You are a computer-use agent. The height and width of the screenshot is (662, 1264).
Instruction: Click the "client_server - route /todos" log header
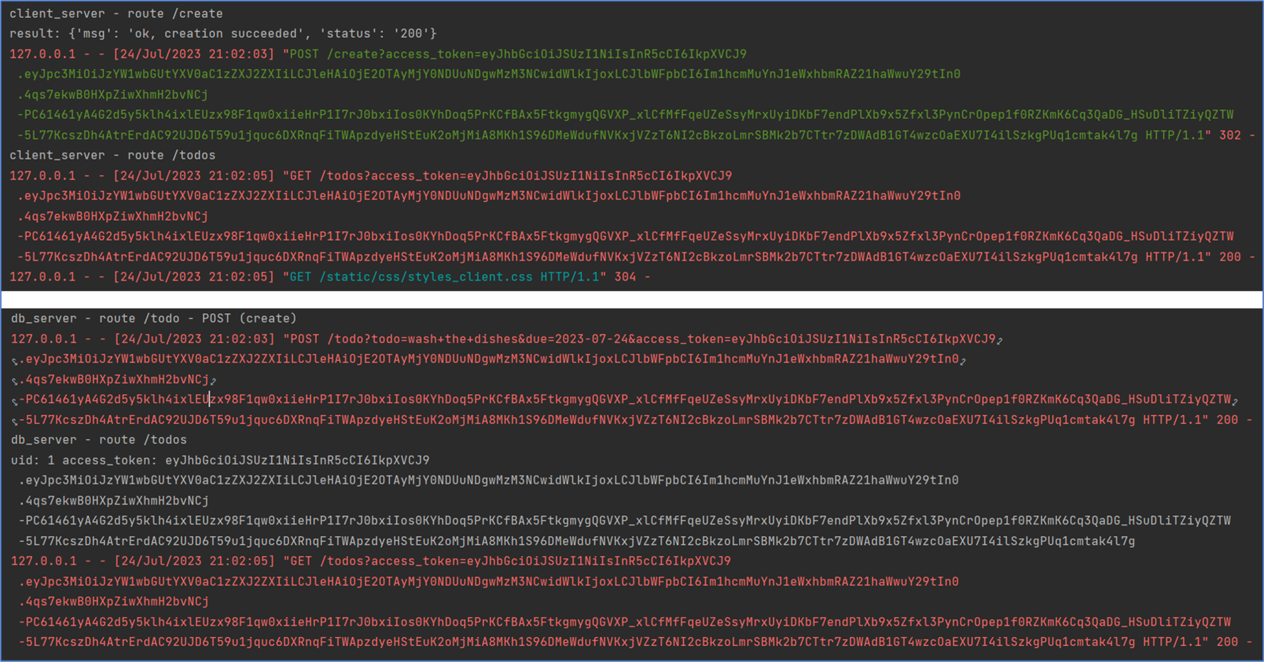point(112,155)
